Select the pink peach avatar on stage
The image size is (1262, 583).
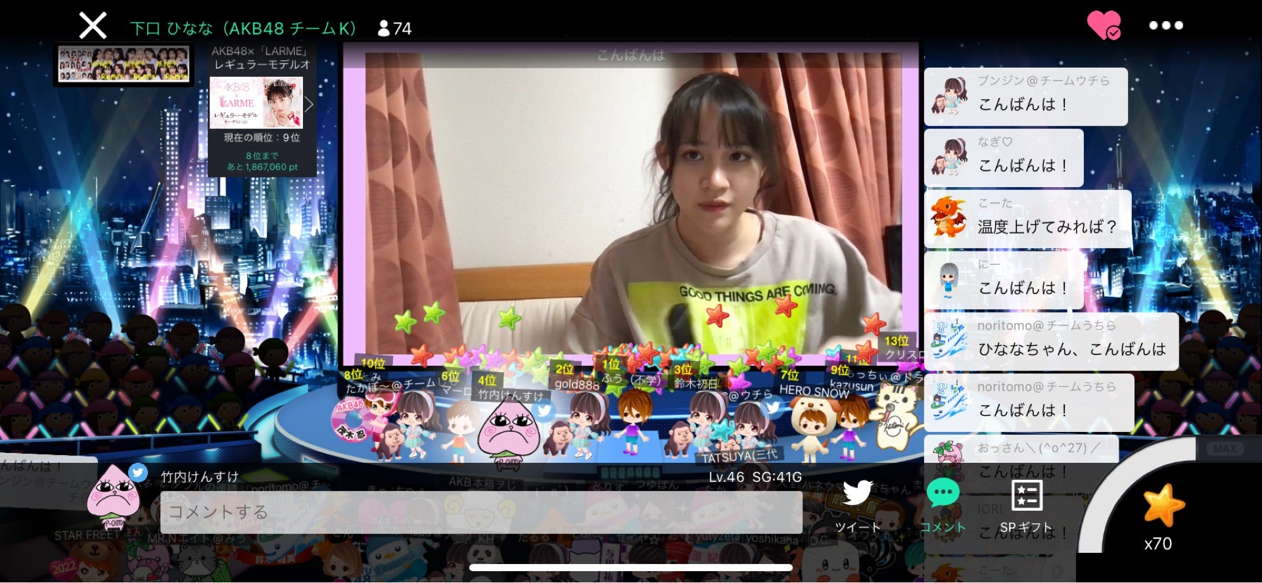(508, 431)
